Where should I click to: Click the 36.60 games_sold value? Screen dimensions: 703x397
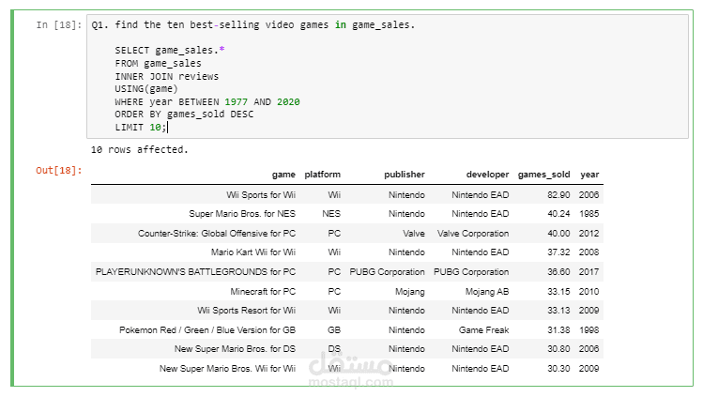(558, 272)
